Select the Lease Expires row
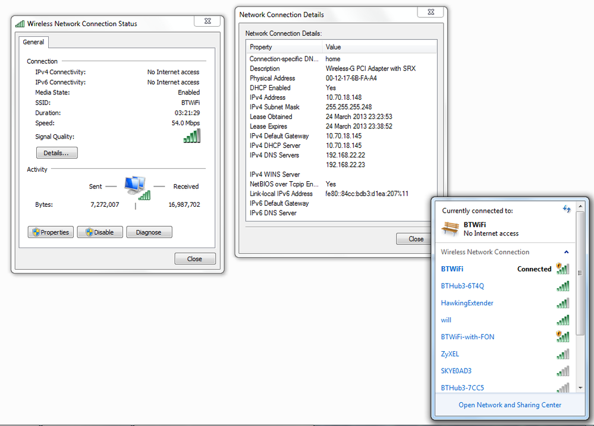Screen dimensions: 594x426 pos(342,126)
